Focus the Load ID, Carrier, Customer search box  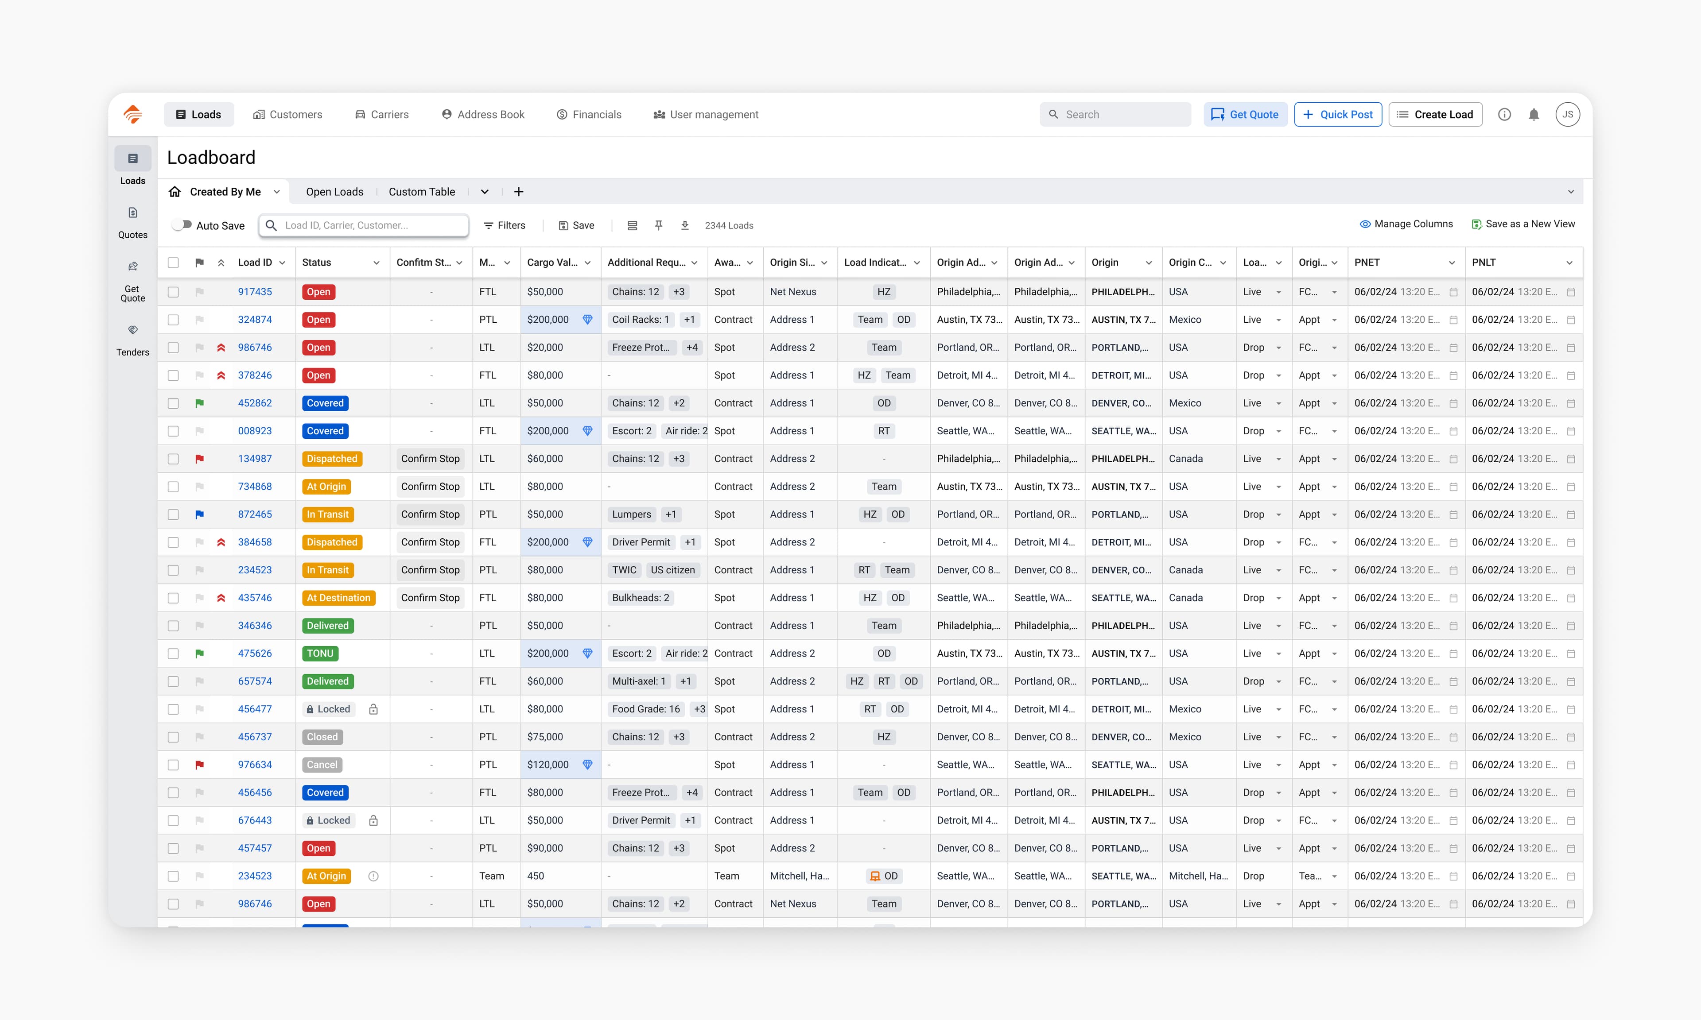point(364,225)
